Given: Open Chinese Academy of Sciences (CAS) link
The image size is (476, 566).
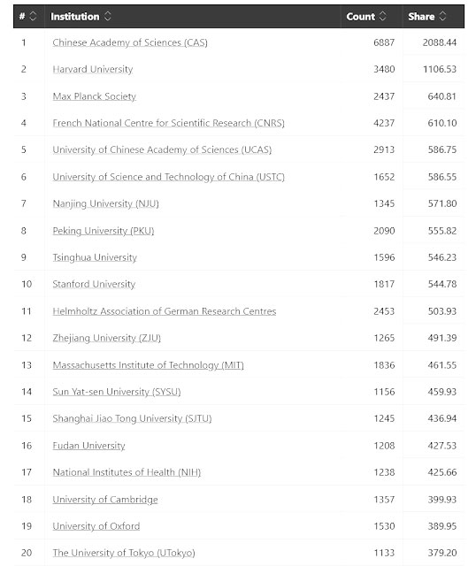Looking at the screenshot, I should pos(130,42).
